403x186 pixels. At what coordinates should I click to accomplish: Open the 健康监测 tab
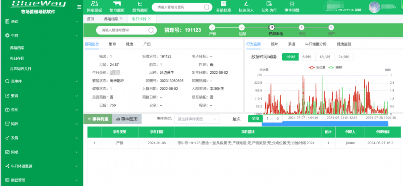click(344, 44)
